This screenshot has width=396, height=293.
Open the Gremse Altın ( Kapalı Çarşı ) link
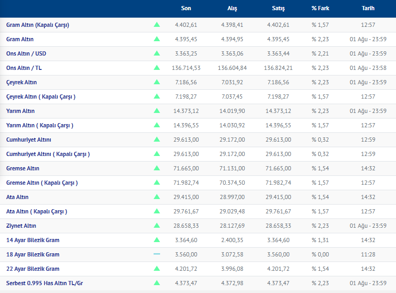point(42,183)
